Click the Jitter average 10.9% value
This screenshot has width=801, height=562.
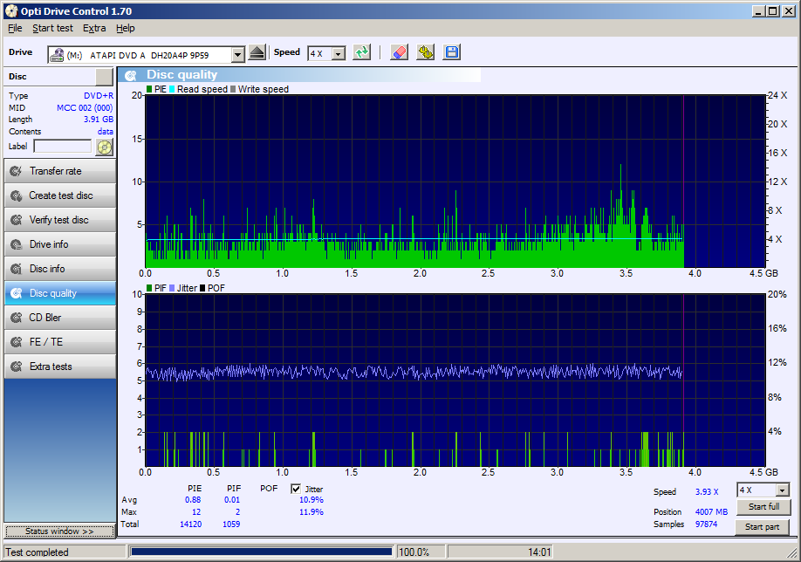311,500
